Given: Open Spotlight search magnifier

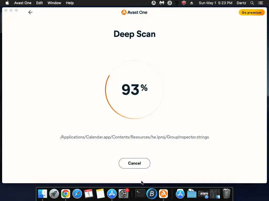Looking at the screenshot, I should pyautogui.click(x=252, y=3).
